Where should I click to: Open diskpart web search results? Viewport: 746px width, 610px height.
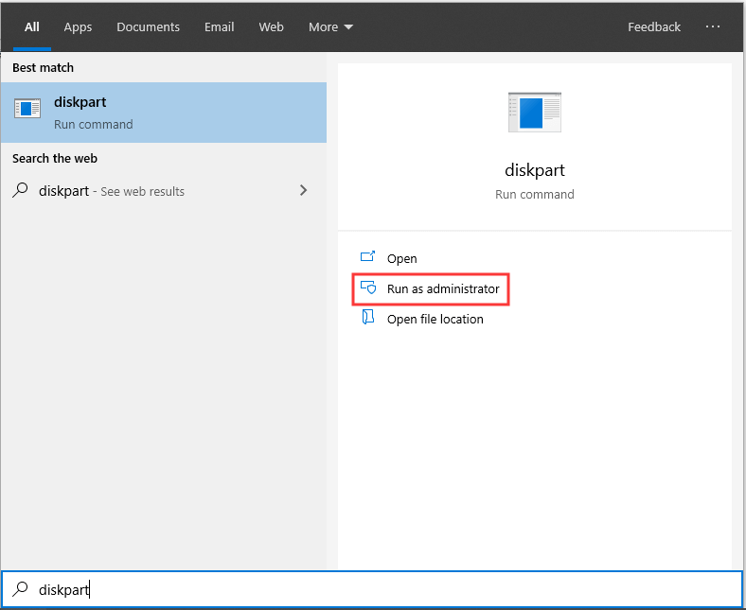[x=164, y=191]
